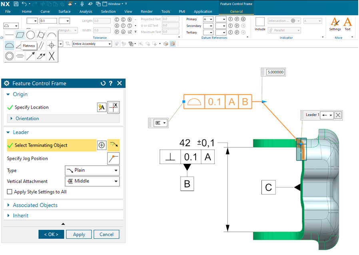Switch to the Home ribbon tab
This screenshot has height=255, width=359.
pos(27,12)
